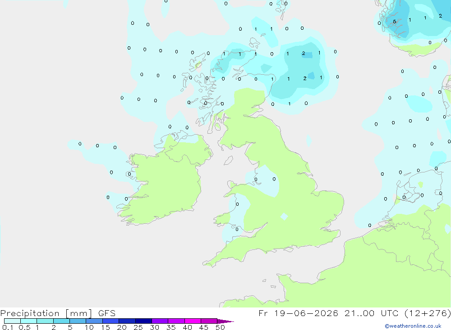Select the 1 mm legend color box
Image resolution: width=451 pixels, height=330 pixels.
(x=45, y=321)
